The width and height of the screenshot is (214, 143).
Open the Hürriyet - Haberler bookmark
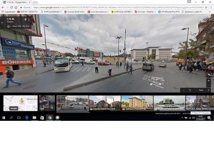click(x=145, y=12)
